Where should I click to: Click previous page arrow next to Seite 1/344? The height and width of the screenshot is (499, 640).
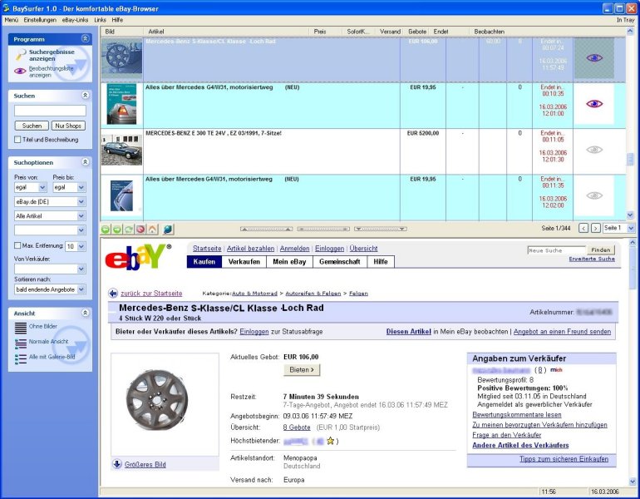pyautogui.click(x=583, y=228)
